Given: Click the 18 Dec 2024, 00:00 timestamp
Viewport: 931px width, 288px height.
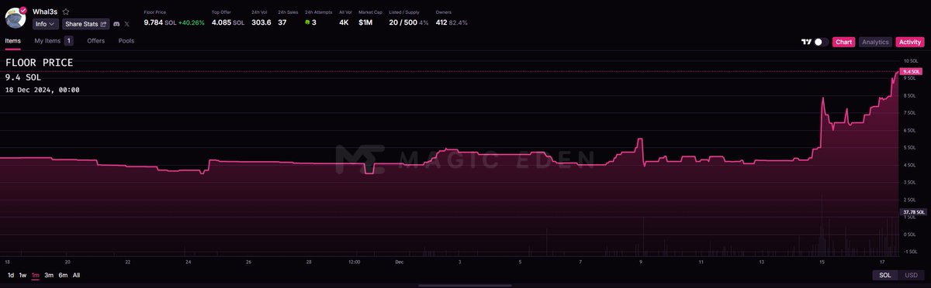Looking at the screenshot, I should tap(42, 90).
